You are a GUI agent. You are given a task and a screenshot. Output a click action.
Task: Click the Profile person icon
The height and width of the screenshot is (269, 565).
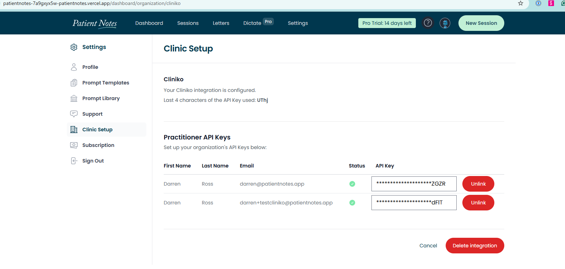point(74,67)
